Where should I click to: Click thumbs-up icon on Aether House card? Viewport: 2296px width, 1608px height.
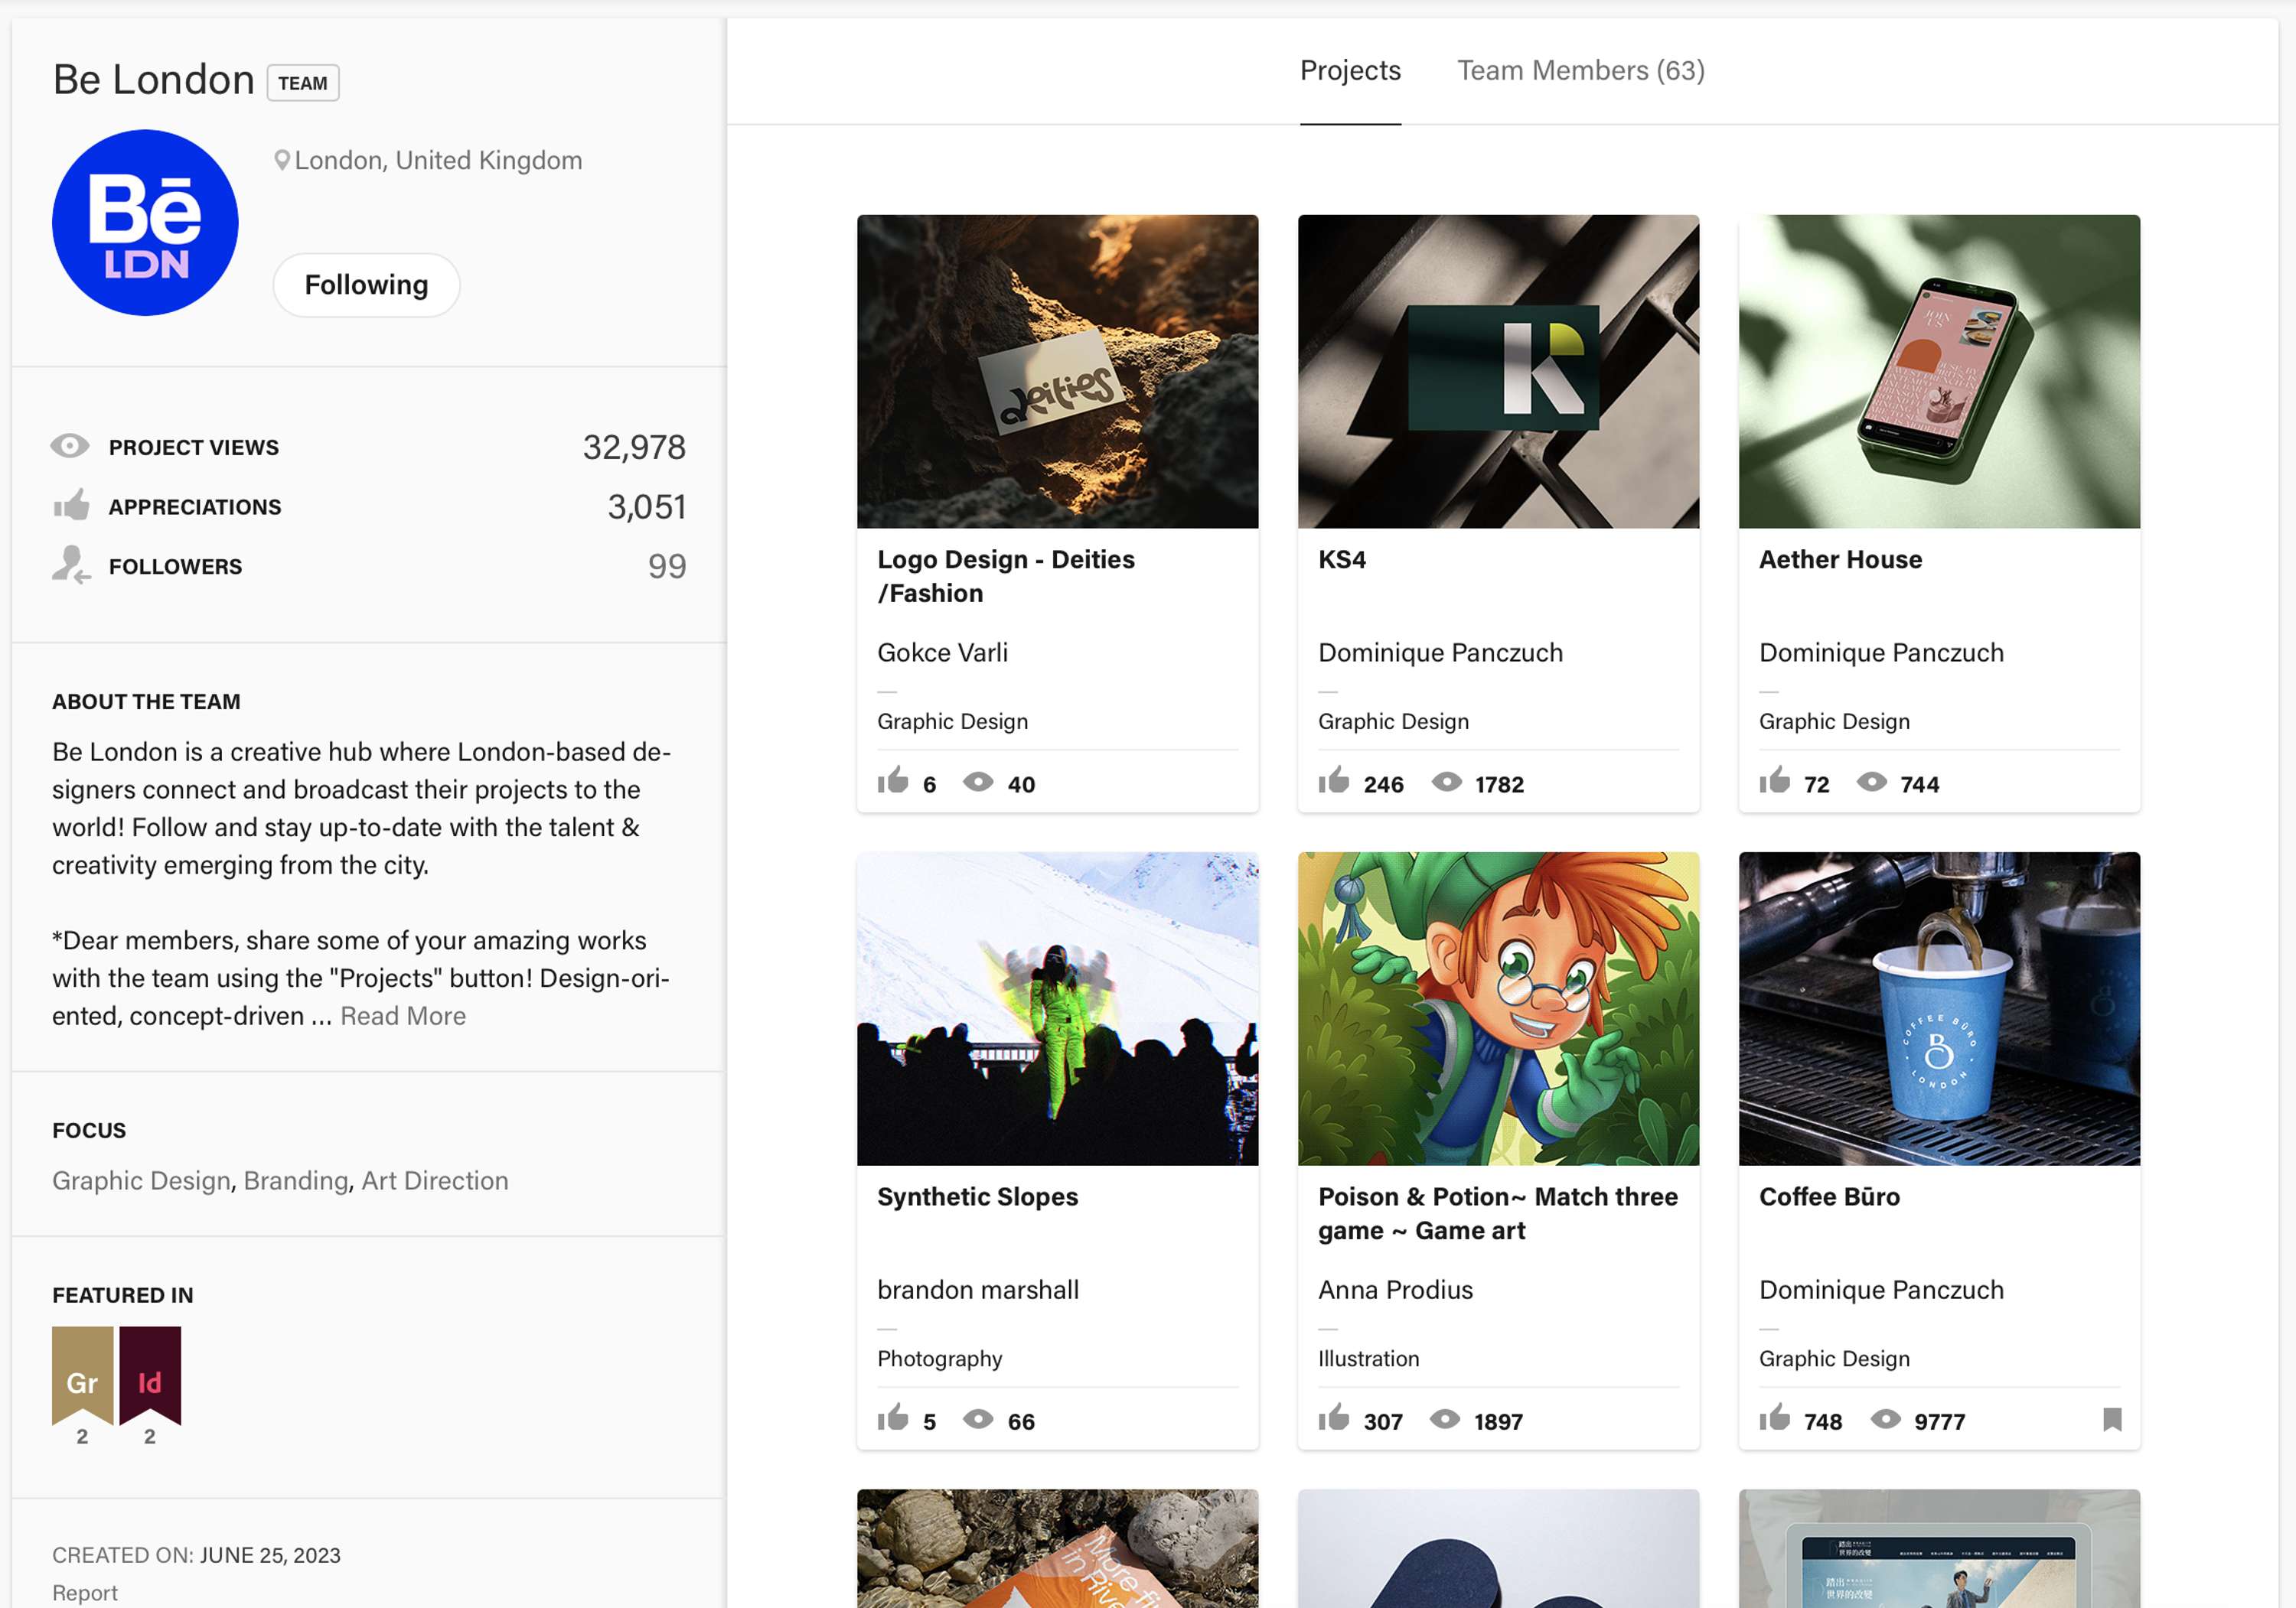coord(1775,780)
